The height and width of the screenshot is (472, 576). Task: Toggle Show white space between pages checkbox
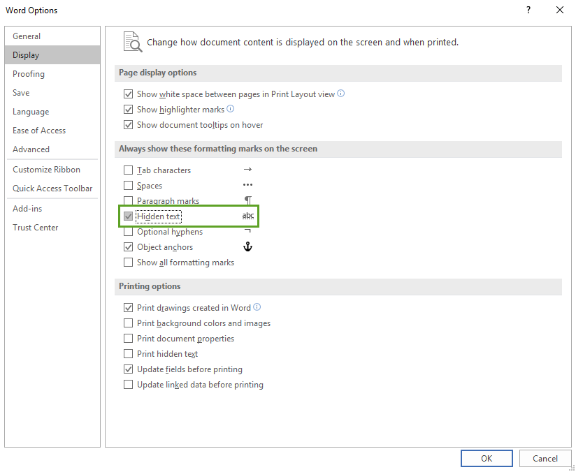click(128, 94)
